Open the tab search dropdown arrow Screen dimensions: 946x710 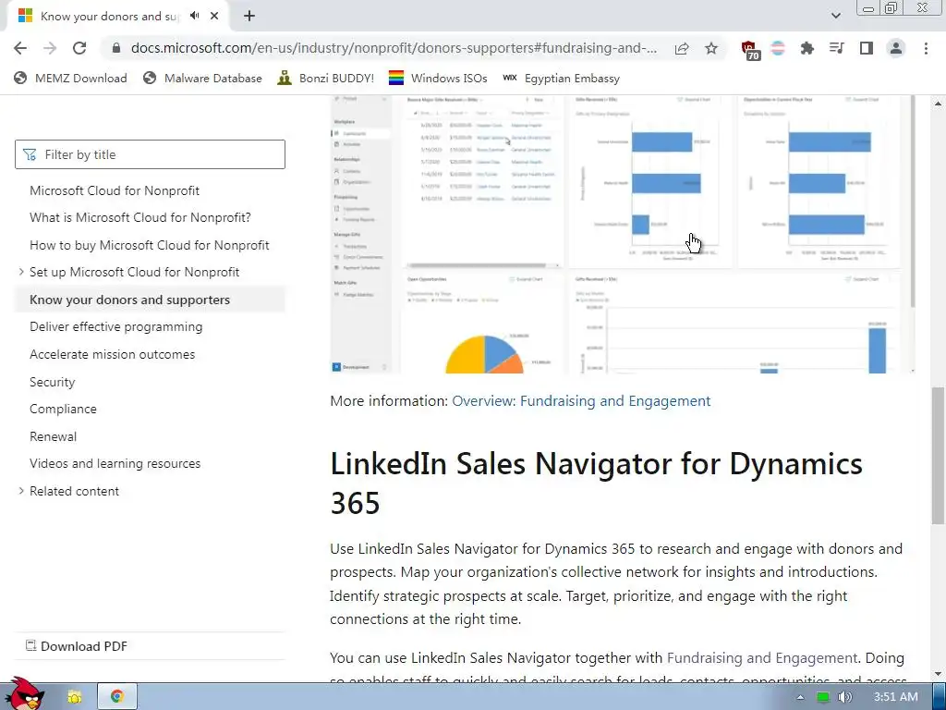tap(835, 16)
